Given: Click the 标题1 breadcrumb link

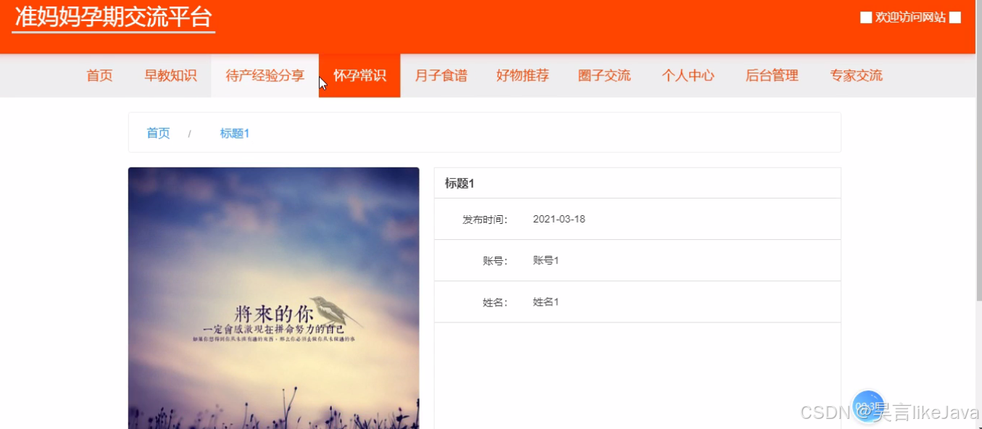Looking at the screenshot, I should click(x=235, y=133).
